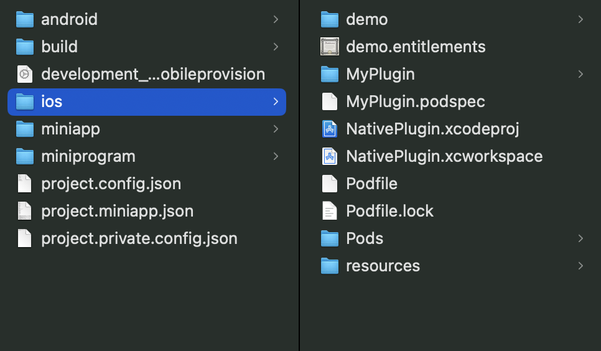
Task: Expand the MyPlugin folder chevron
Action: tap(580, 74)
